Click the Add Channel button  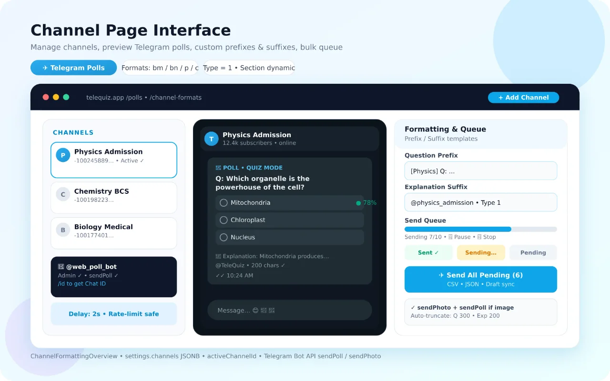coord(523,97)
